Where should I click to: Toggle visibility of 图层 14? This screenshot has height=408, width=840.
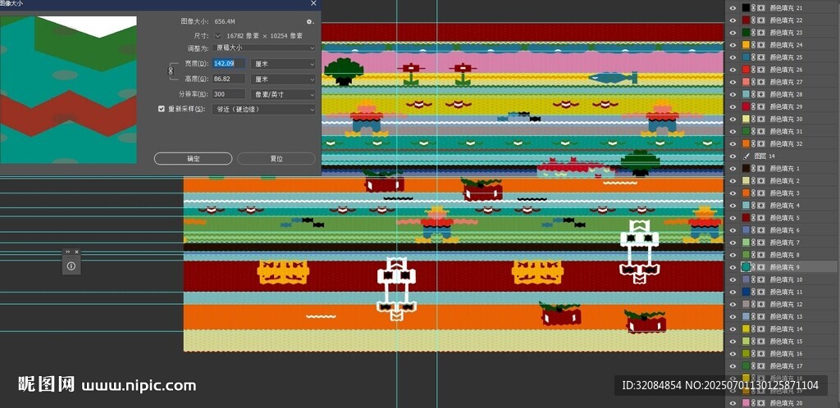pos(733,156)
